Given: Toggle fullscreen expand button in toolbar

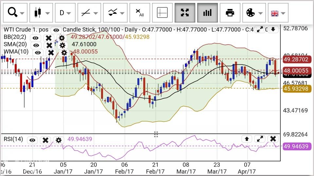Looking at the screenshot, I should click(x=185, y=13).
